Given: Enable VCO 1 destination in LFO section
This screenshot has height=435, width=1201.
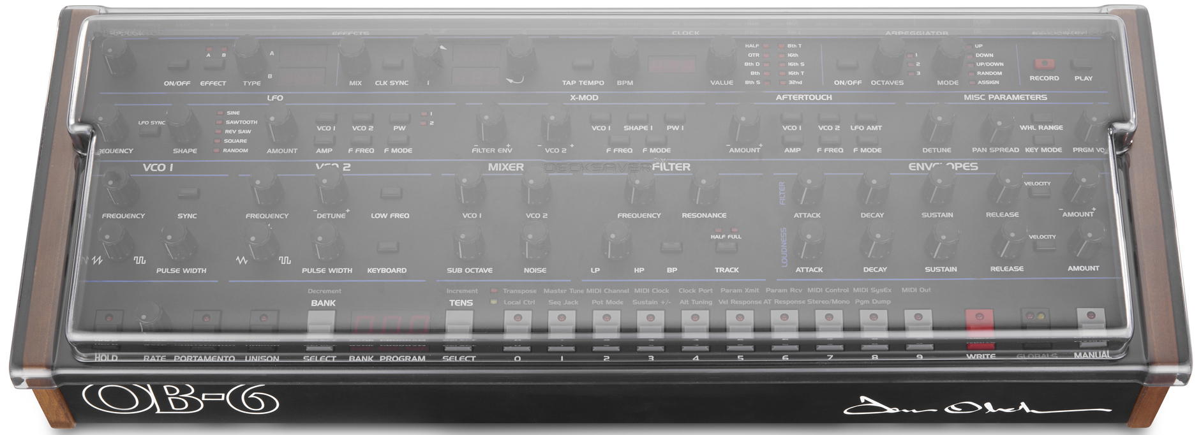Looking at the screenshot, I should pos(325,118).
